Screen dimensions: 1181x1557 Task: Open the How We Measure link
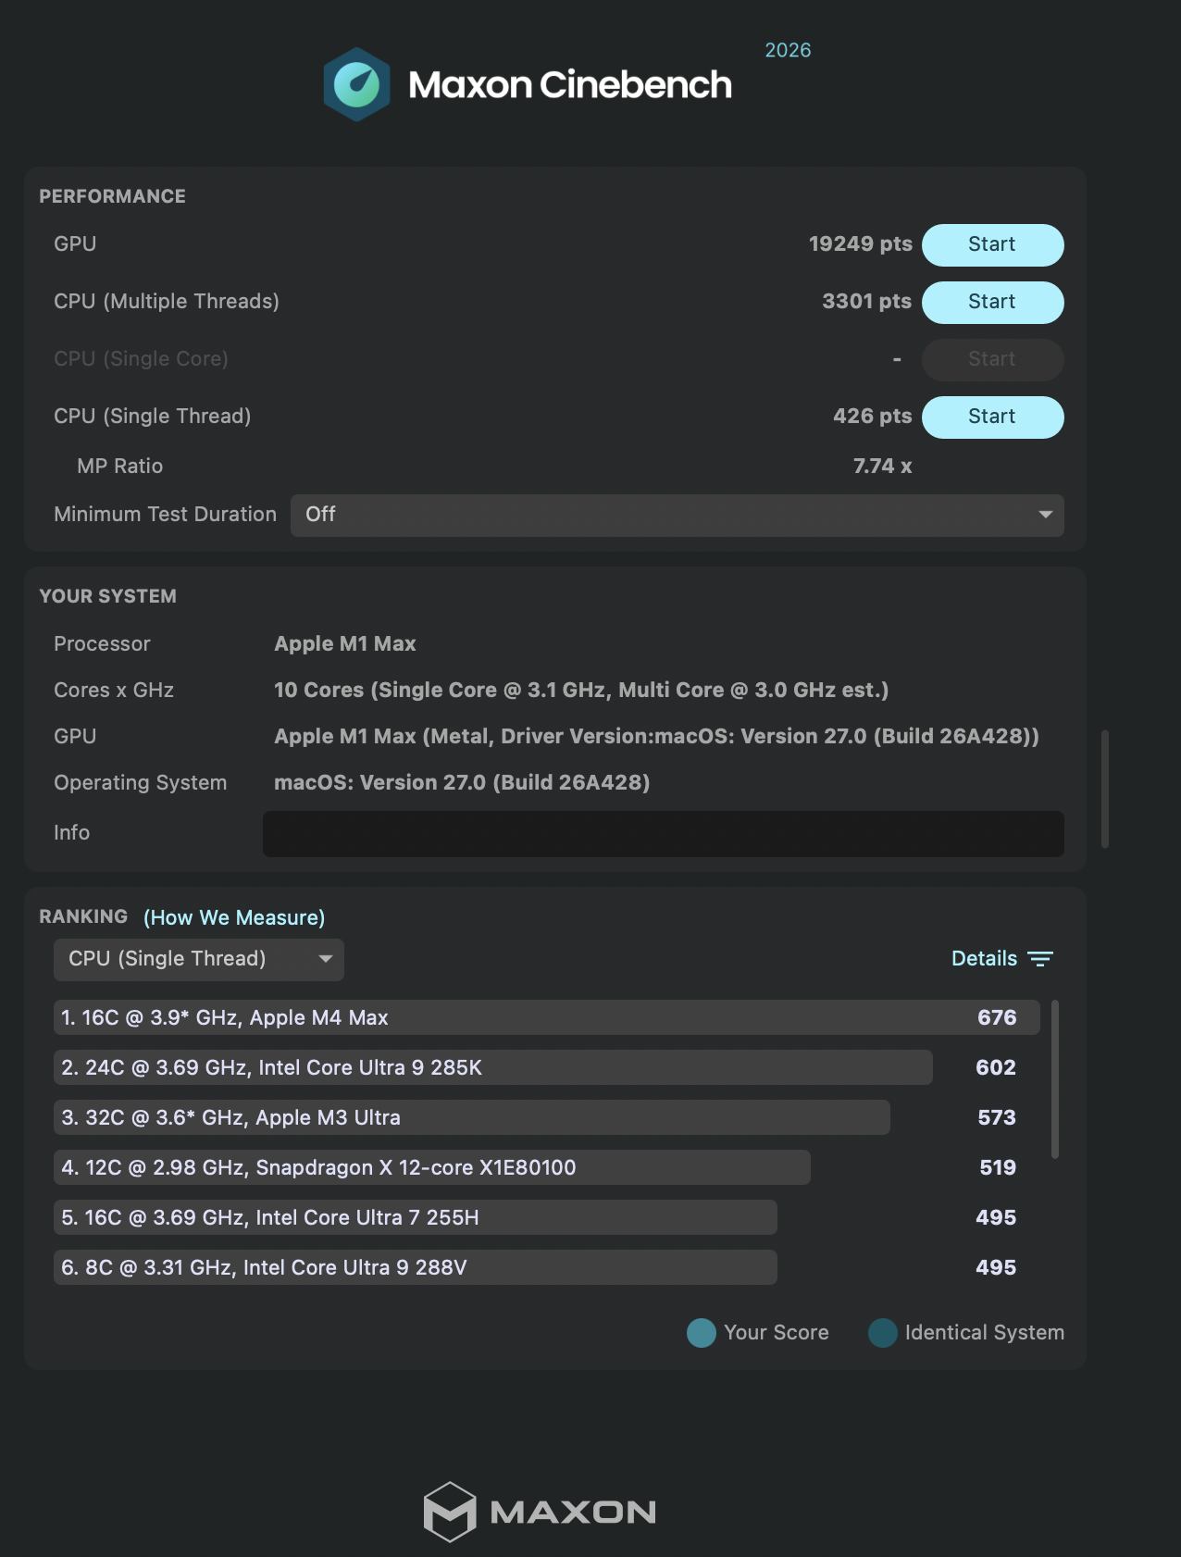(x=234, y=917)
